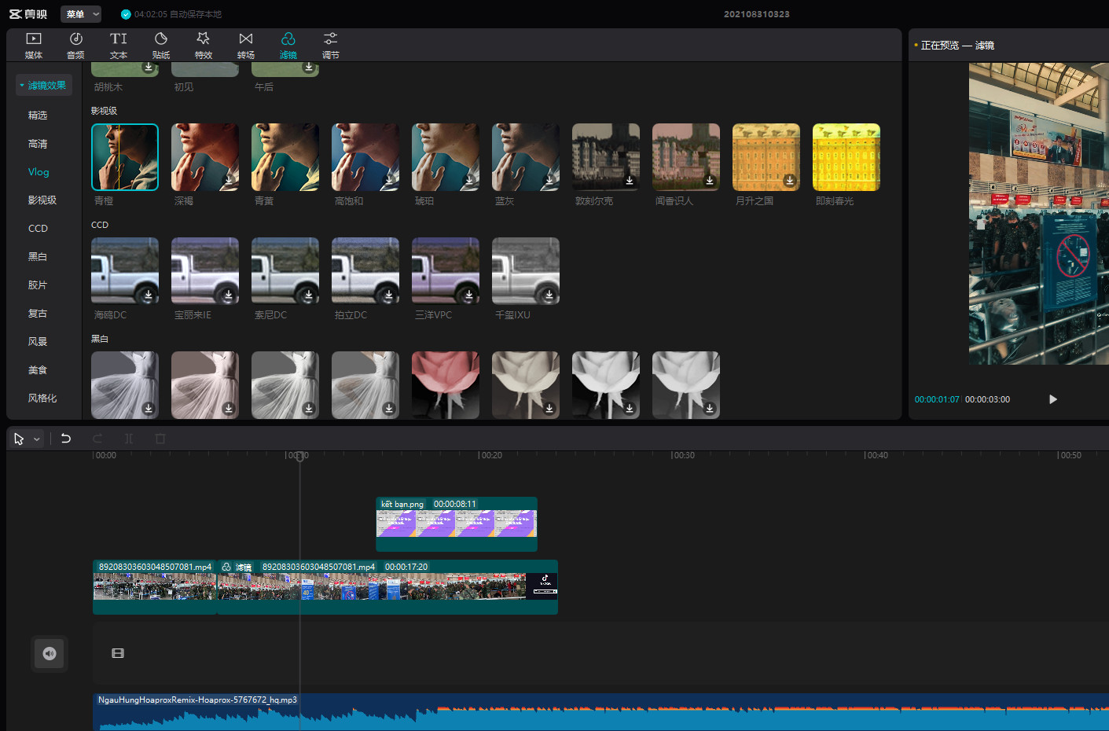
Task: Download the 海鸥DC filter
Action: [149, 294]
